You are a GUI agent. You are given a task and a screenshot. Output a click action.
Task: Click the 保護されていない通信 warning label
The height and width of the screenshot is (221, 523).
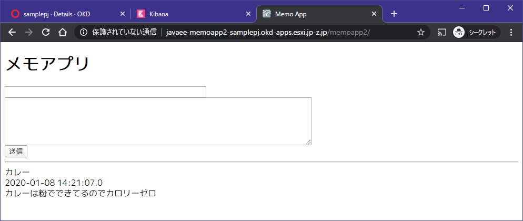124,32
